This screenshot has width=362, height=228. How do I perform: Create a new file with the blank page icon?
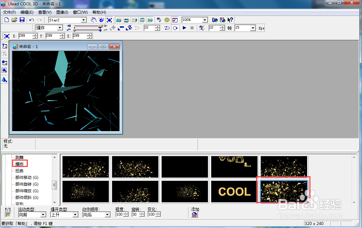pyautogui.click(x=7, y=20)
